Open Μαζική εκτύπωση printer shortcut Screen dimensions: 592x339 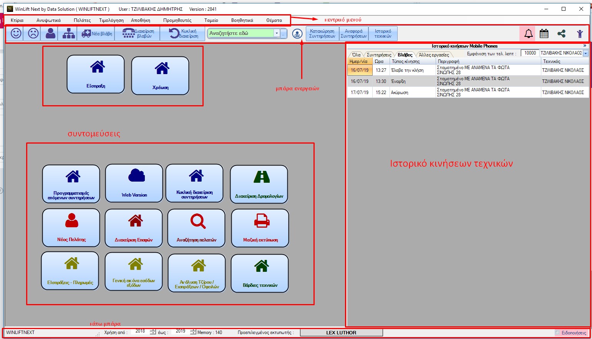tap(260, 228)
